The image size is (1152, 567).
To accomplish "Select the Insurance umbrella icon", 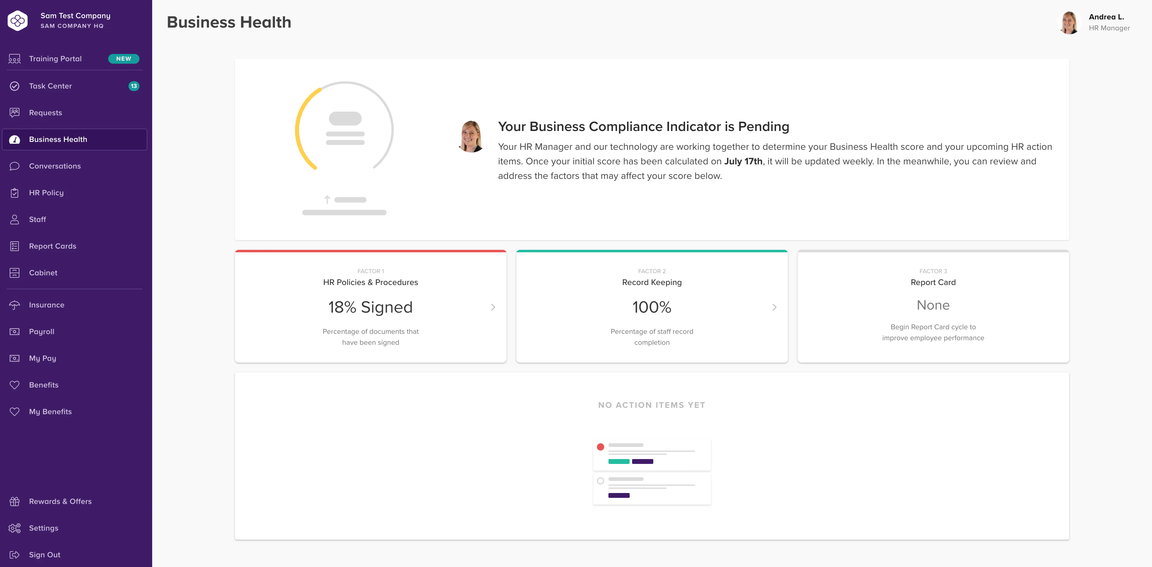I will 15,304.
